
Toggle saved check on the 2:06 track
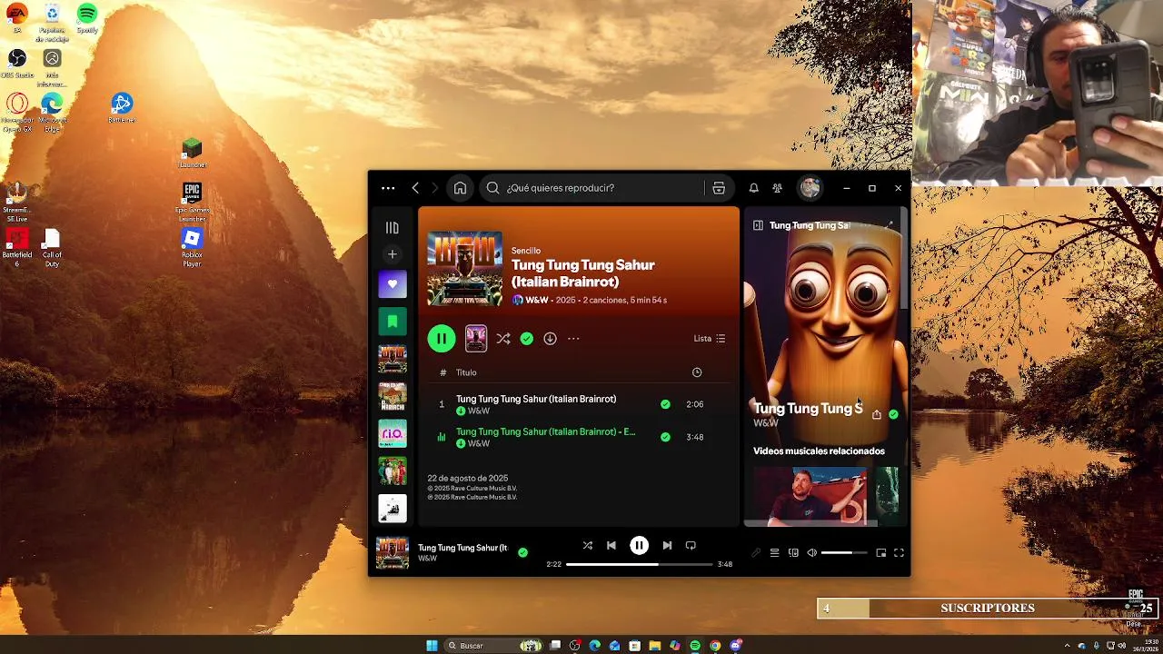665,404
